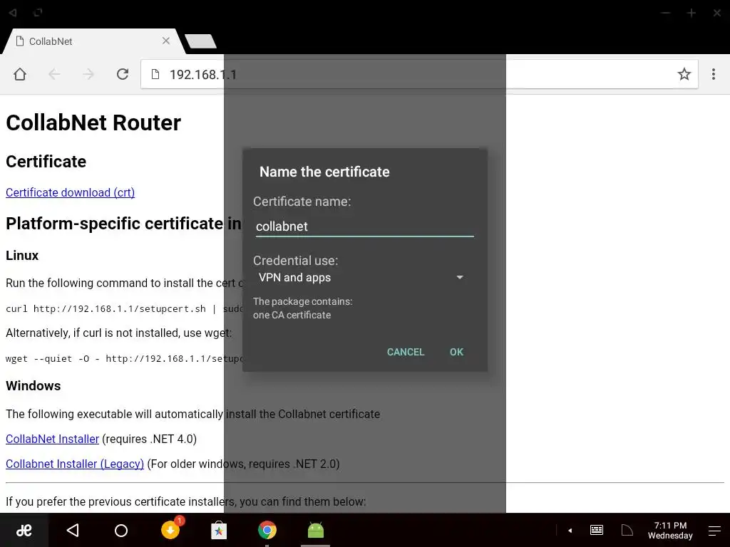Click the Windows section heading

[x=33, y=386]
